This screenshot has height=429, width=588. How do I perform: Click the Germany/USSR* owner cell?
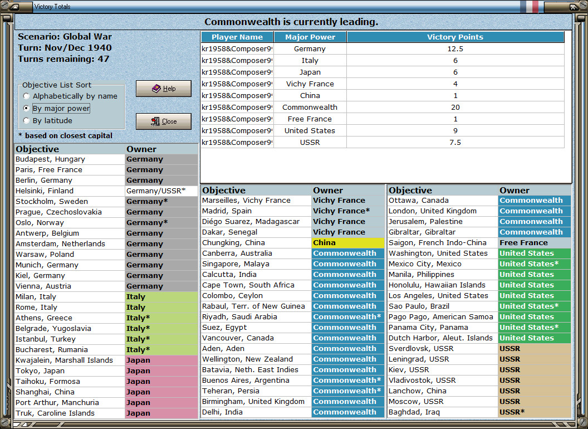click(x=161, y=191)
